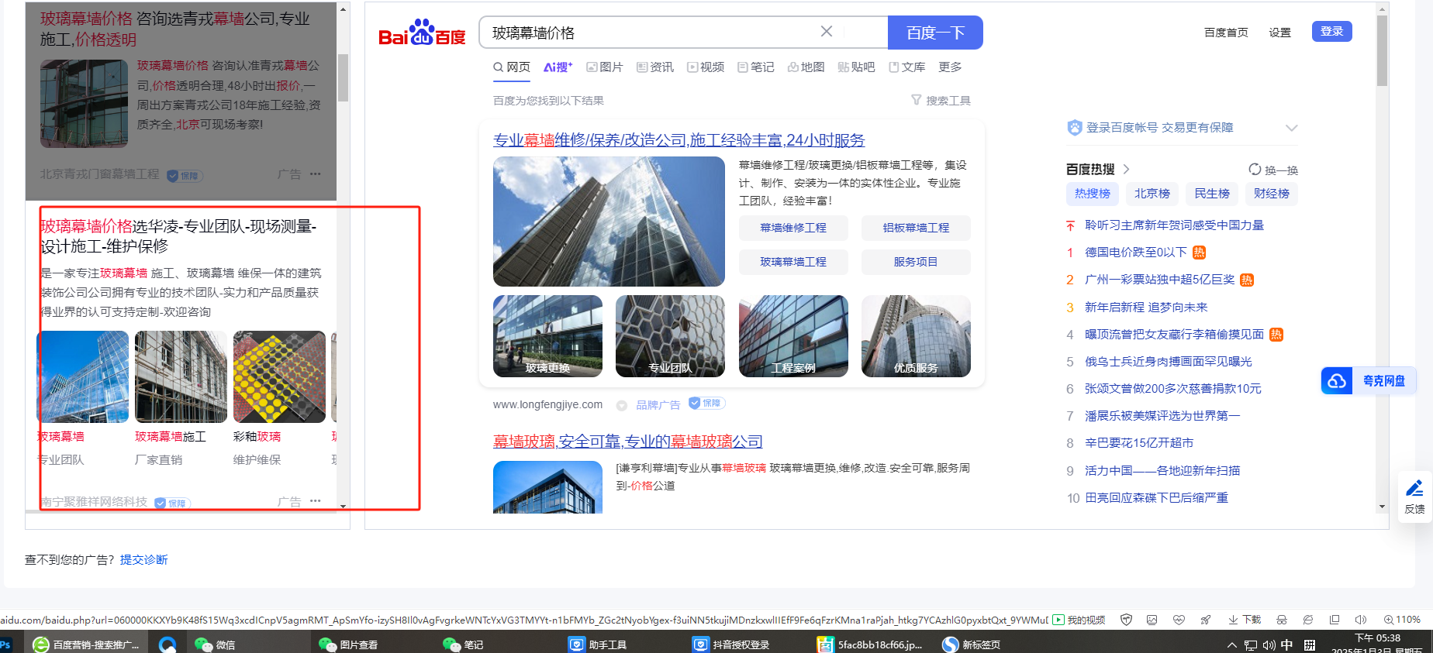The image size is (1433, 653).
Task: Select the 热搜榜 tab
Action: 1092,194
